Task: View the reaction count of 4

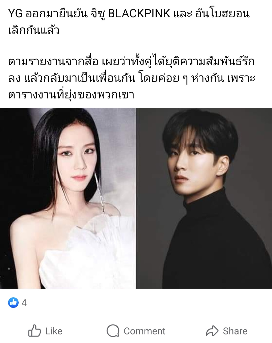Action: click(x=24, y=303)
